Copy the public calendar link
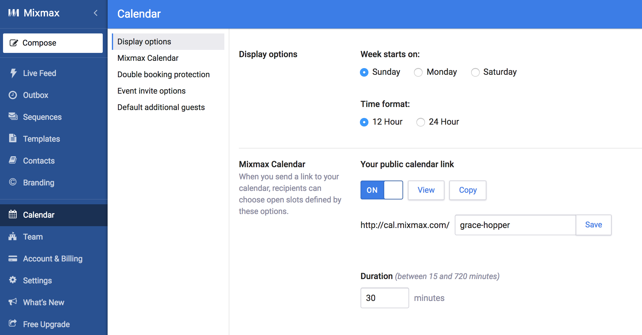The width and height of the screenshot is (642, 335). (x=468, y=190)
